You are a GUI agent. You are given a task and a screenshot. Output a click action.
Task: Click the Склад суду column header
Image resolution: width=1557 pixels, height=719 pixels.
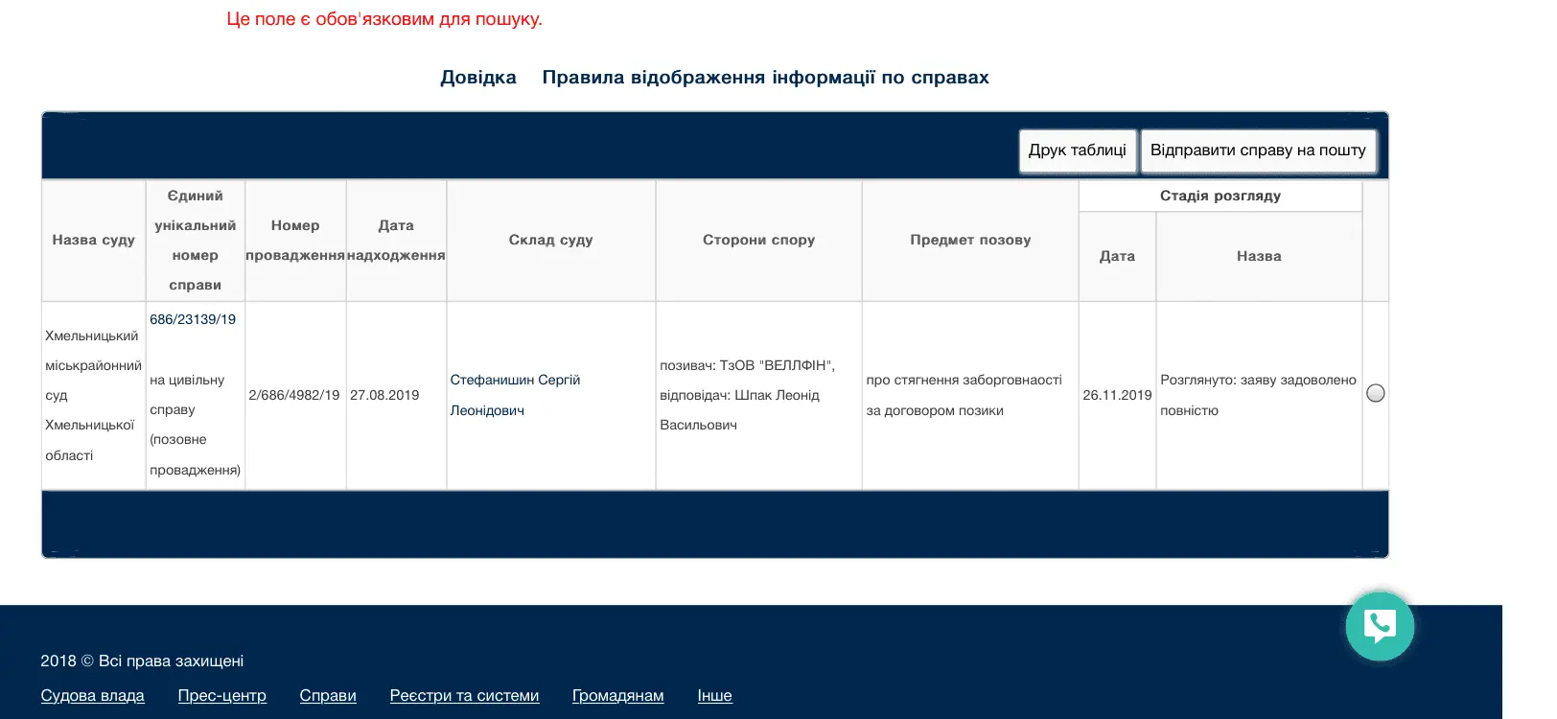(550, 240)
